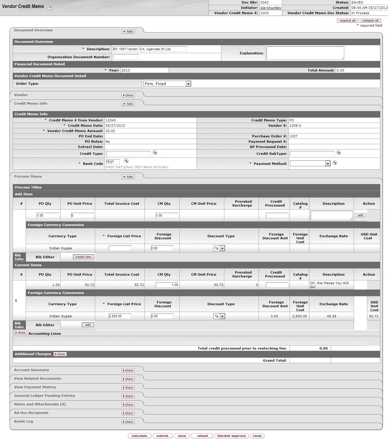Image resolution: width=388 pixels, height=442 pixels.
Task: Close the document with close button
Action: pyautogui.click(x=257, y=436)
